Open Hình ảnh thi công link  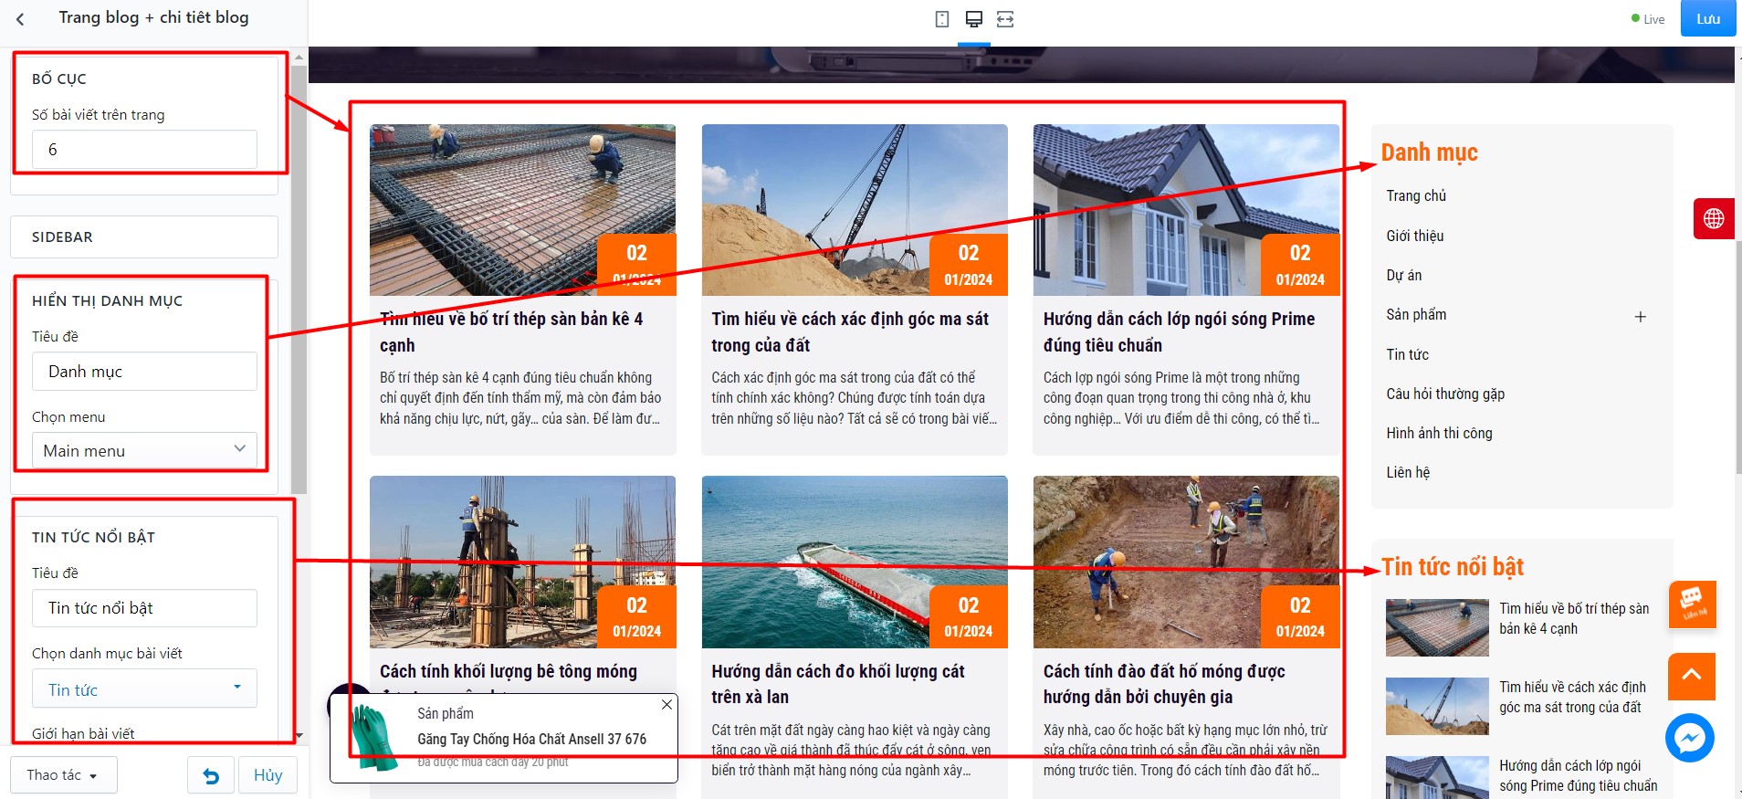(1439, 433)
